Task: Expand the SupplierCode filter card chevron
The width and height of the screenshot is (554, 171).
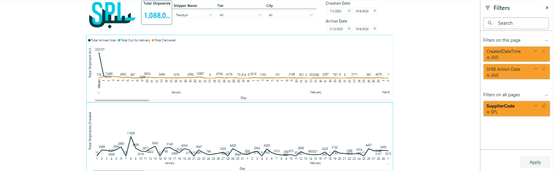Action: click(536, 106)
